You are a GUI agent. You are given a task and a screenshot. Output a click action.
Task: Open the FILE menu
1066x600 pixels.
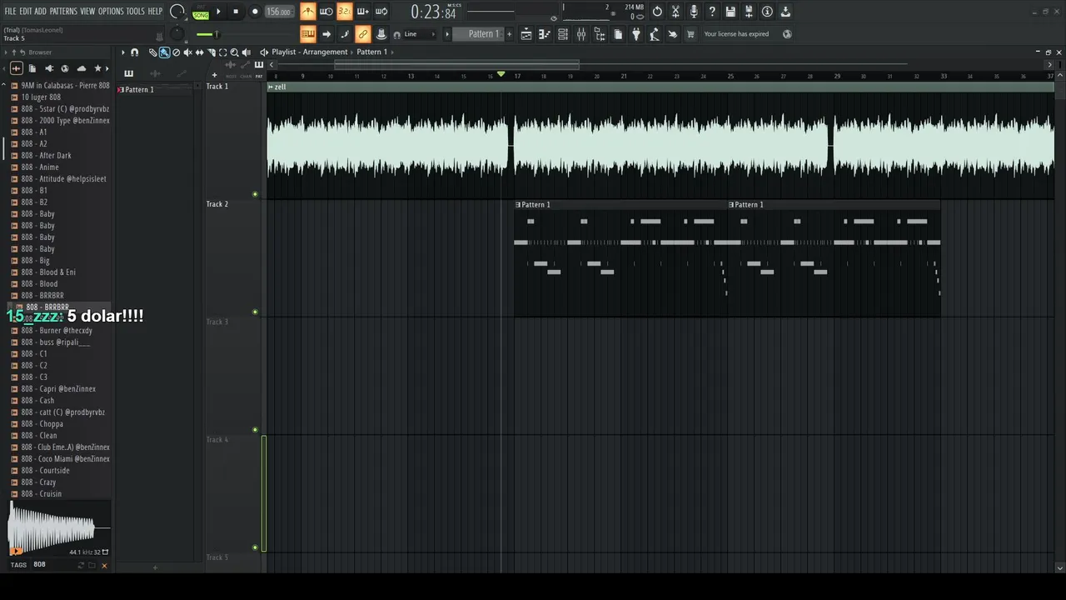[10, 12]
